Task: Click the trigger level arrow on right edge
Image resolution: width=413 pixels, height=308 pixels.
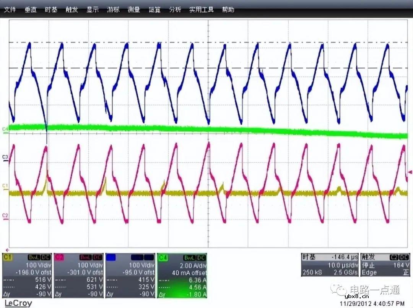Action: tap(410, 172)
